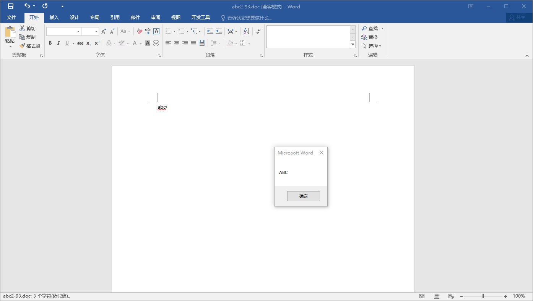Image resolution: width=533 pixels, height=301 pixels.
Task: Open the 选择 selection dropdown
Action: (x=372, y=46)
